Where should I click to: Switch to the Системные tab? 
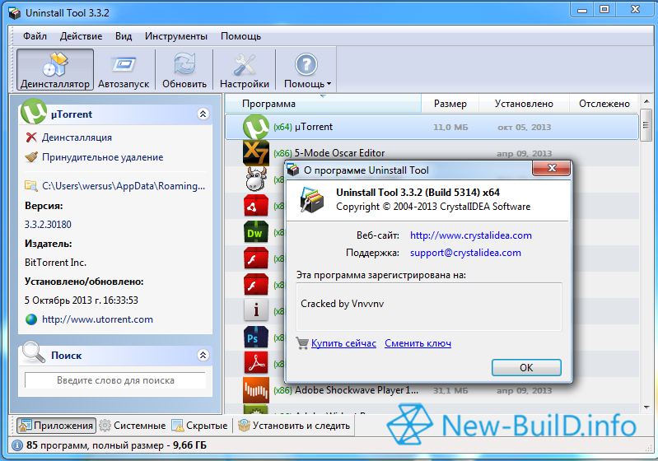[133, 426]
